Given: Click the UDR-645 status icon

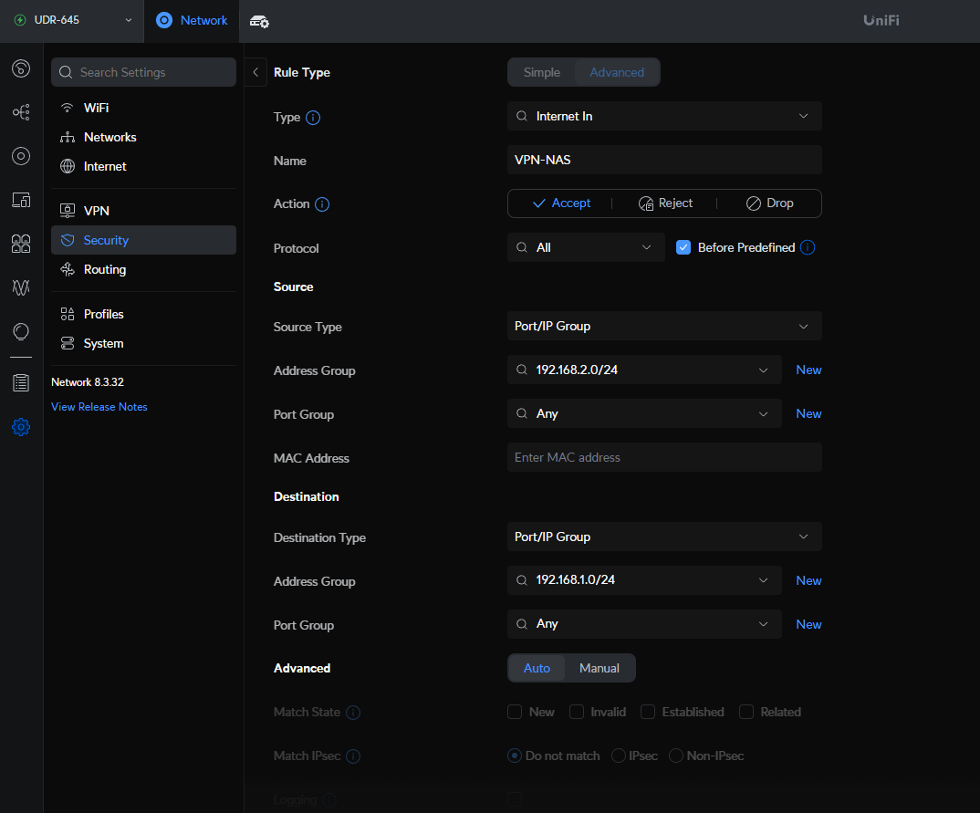Looking at the screenshot, I should [x=20, y=20].
